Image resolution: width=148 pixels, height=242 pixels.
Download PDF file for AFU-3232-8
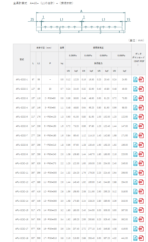pos(141,145)
